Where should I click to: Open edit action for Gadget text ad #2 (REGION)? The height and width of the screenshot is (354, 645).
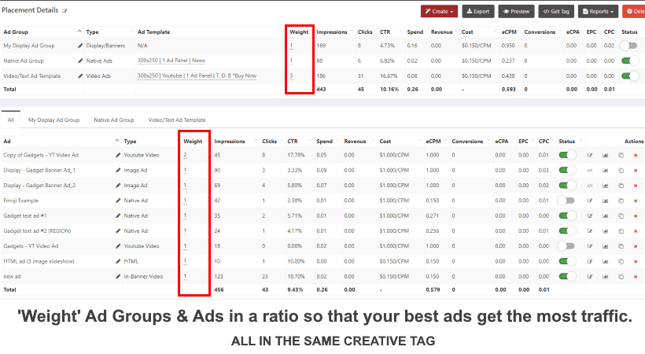point(590,231)
